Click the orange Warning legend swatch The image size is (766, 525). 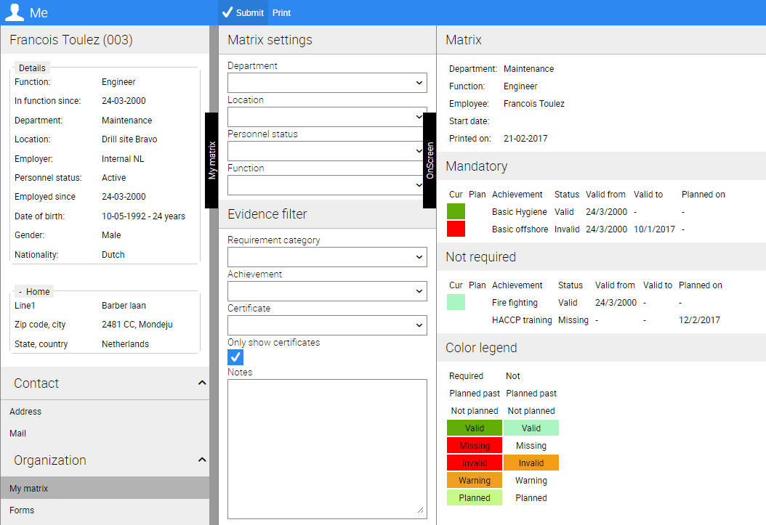coord(474,481)
